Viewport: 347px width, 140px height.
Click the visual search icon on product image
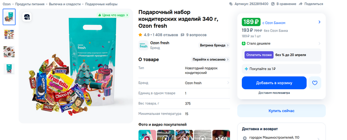[x=27, y=17]
